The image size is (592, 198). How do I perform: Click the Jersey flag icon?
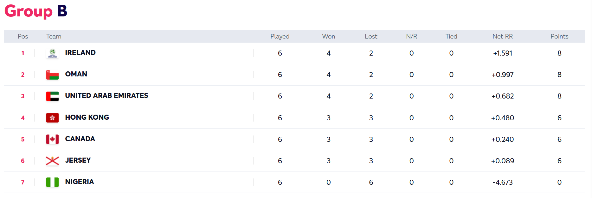coord(52,161)
